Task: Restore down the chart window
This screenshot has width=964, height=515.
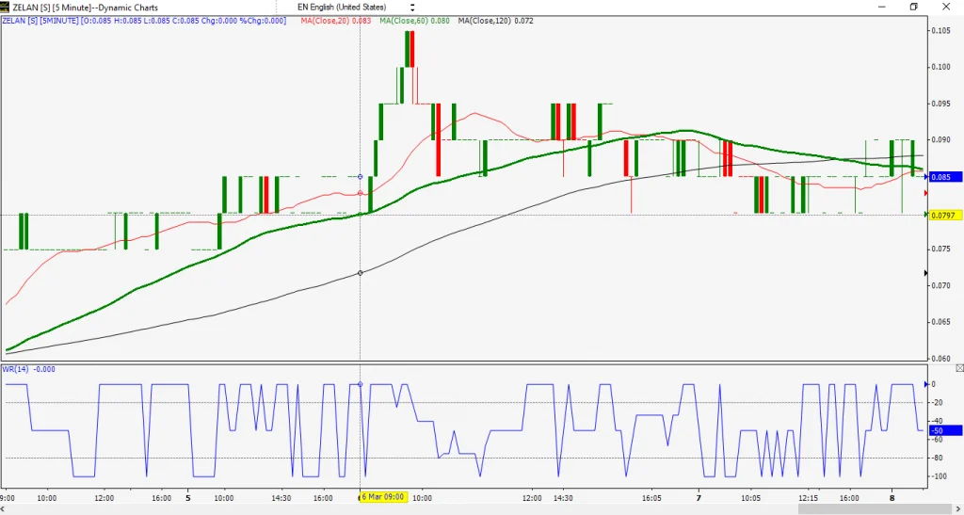Action: 914,7
